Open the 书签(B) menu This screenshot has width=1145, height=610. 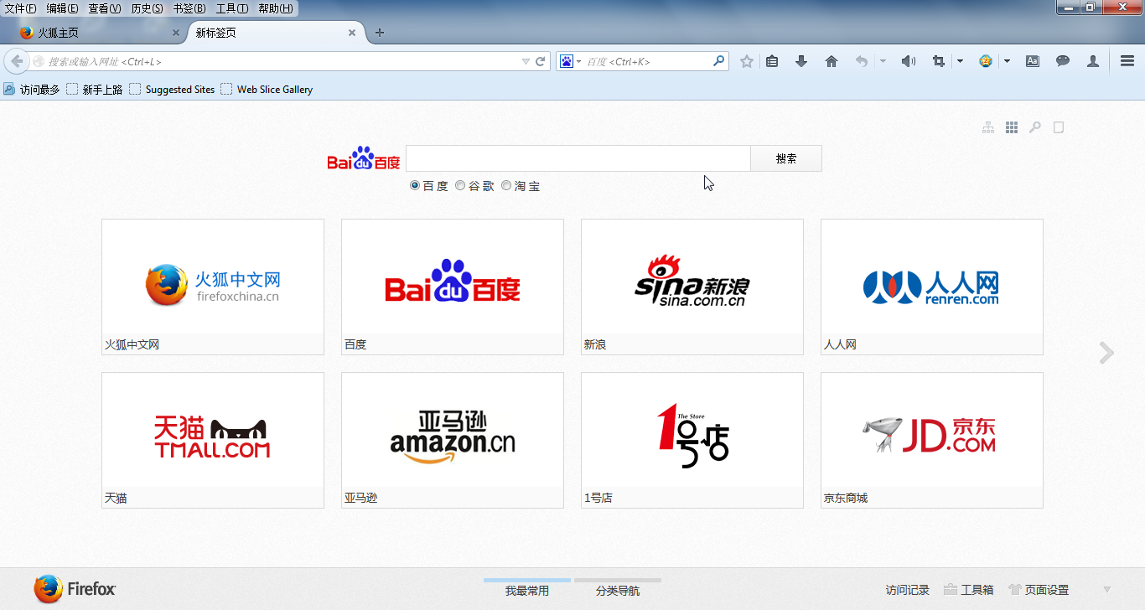(x=189, y=8)
